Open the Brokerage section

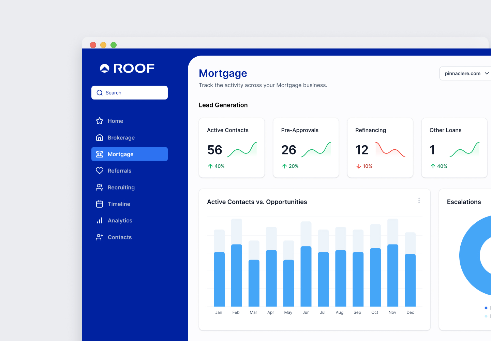coord(130,137)
